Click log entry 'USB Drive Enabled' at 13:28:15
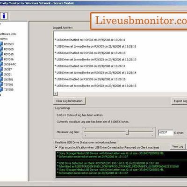Image resolution: width=187 pixels, height=187 pixels. point(90,79)
